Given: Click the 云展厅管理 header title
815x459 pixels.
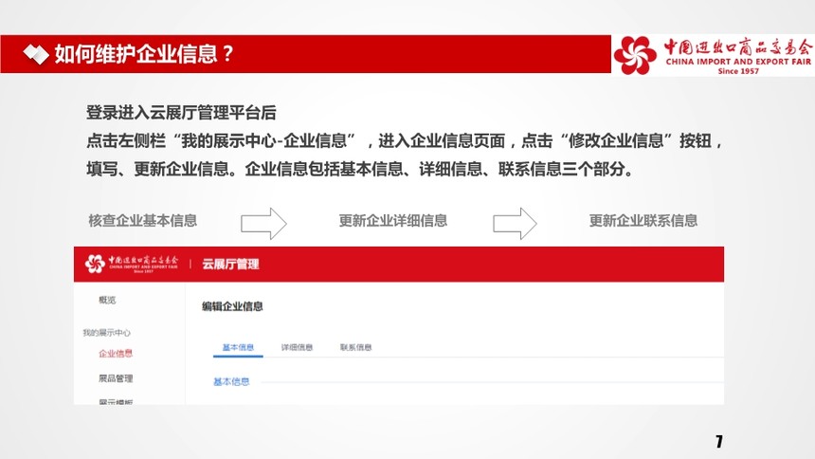Looking at the screenshot, I should 230,264.
